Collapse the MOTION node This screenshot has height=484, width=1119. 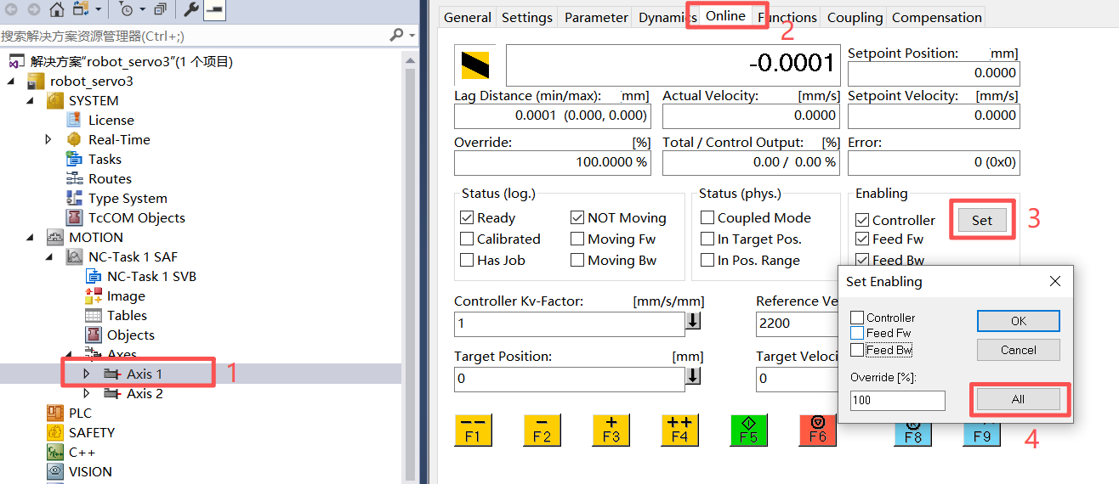coord(30,238)
